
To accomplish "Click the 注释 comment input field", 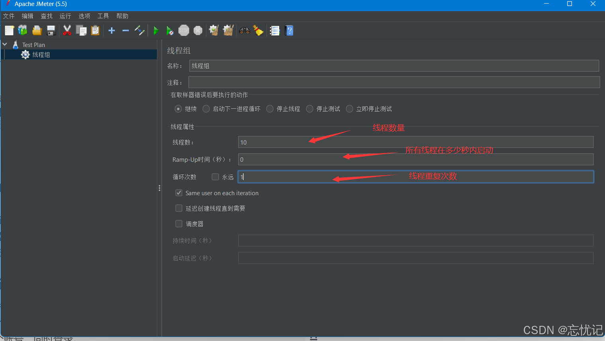I will click(394, 82).
